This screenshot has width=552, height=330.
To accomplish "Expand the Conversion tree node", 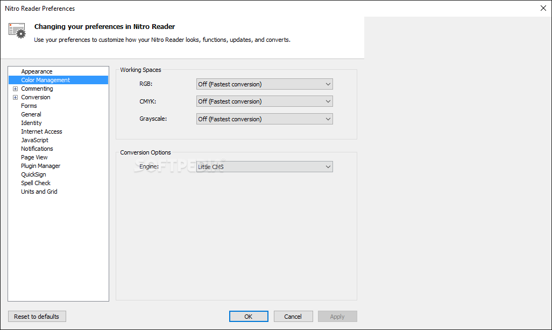I will 15,97.
